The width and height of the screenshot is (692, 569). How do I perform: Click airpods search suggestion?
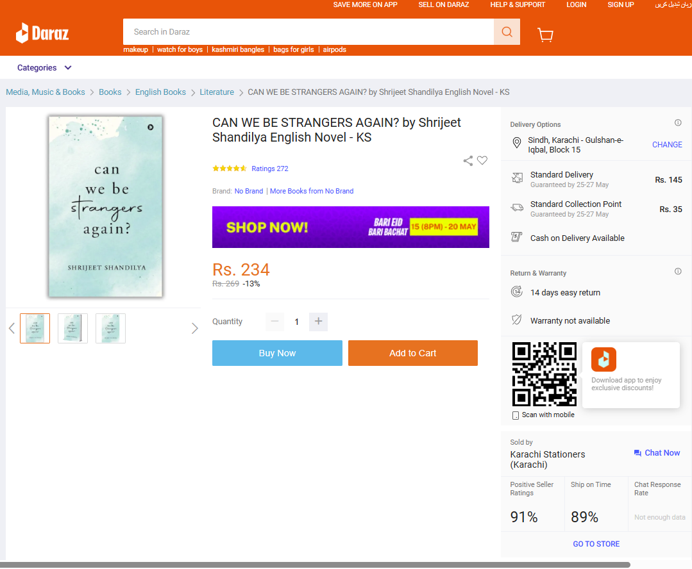pos(335,49)
